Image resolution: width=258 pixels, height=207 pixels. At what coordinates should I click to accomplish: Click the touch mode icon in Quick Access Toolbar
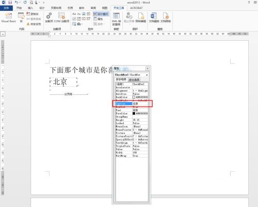[x=37, y=3]
